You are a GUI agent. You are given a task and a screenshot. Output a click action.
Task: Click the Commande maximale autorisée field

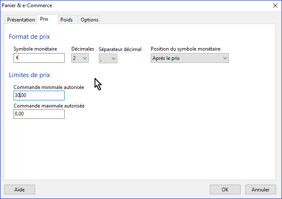[39, 114]
